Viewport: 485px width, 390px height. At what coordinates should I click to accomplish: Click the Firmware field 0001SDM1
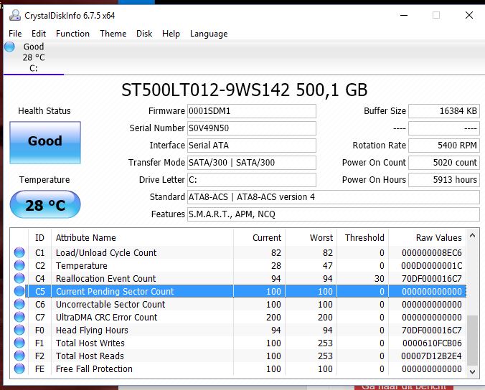point(252,111)
